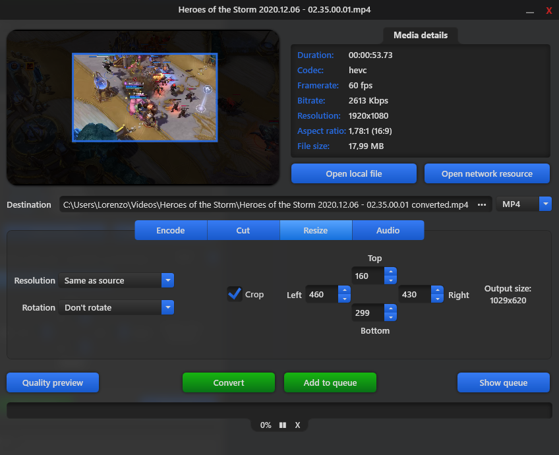559x455 pixels.
Task: Click Open local file button
Action: [x=353, y=173]
